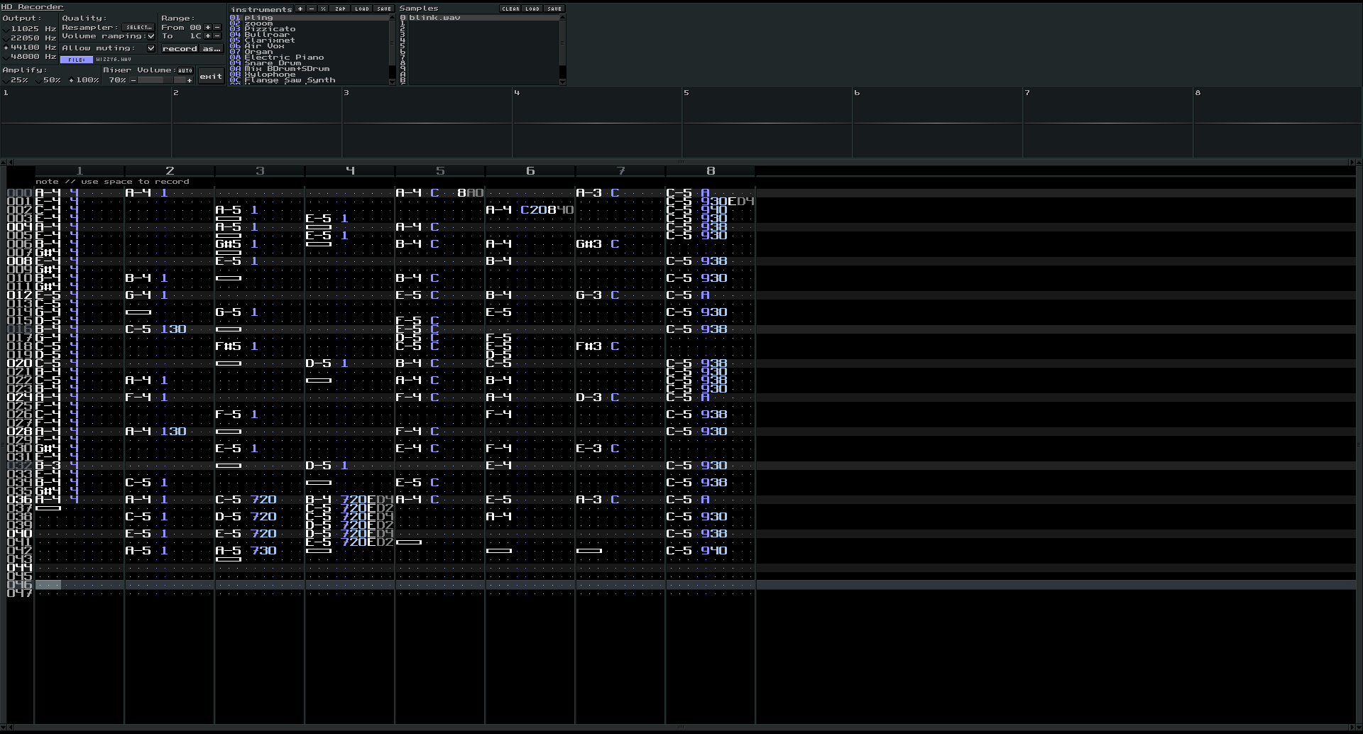
Task: Click the Mixer Volume slider bar
Action: coord(161,80)
